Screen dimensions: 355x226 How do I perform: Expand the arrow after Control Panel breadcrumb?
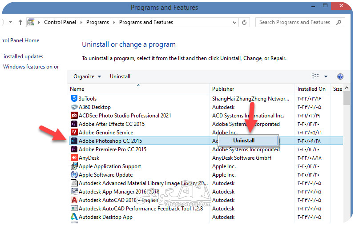click(x=81, y=22)
